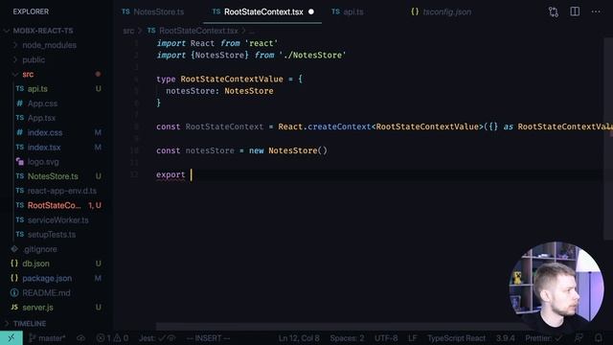The width and height of the screenshot is (613, 345).
Task: Open index.css in the explorer
Action: point(45,132)
